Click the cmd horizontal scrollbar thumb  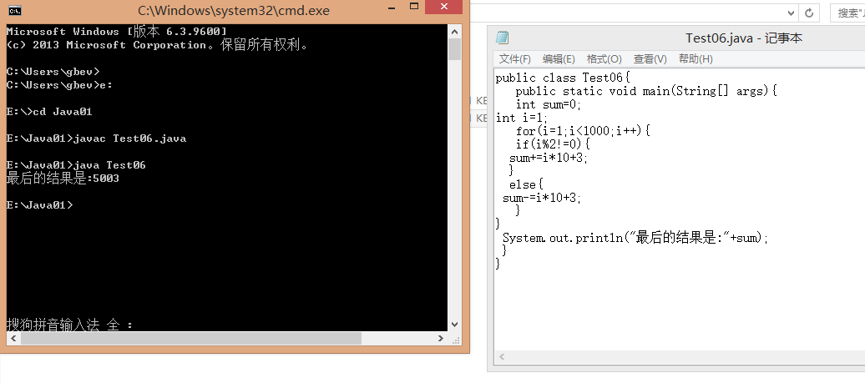[x=191, y=339]
